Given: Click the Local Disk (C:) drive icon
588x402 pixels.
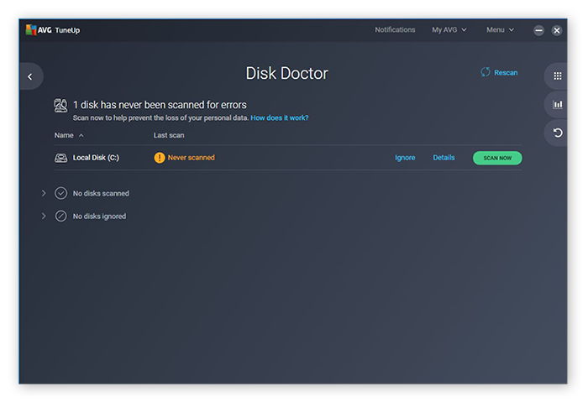Looking at the screenshot, I should (x=60, y=158).
